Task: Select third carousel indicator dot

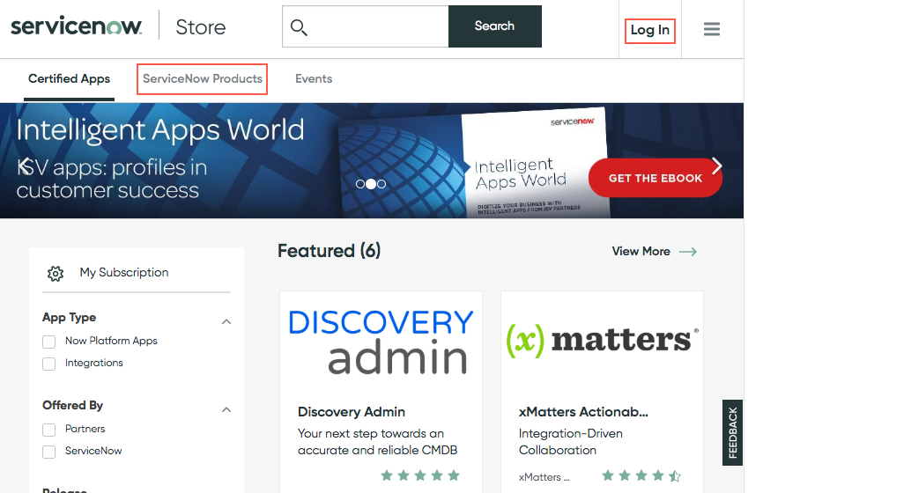Action: (x=381, y=184)
